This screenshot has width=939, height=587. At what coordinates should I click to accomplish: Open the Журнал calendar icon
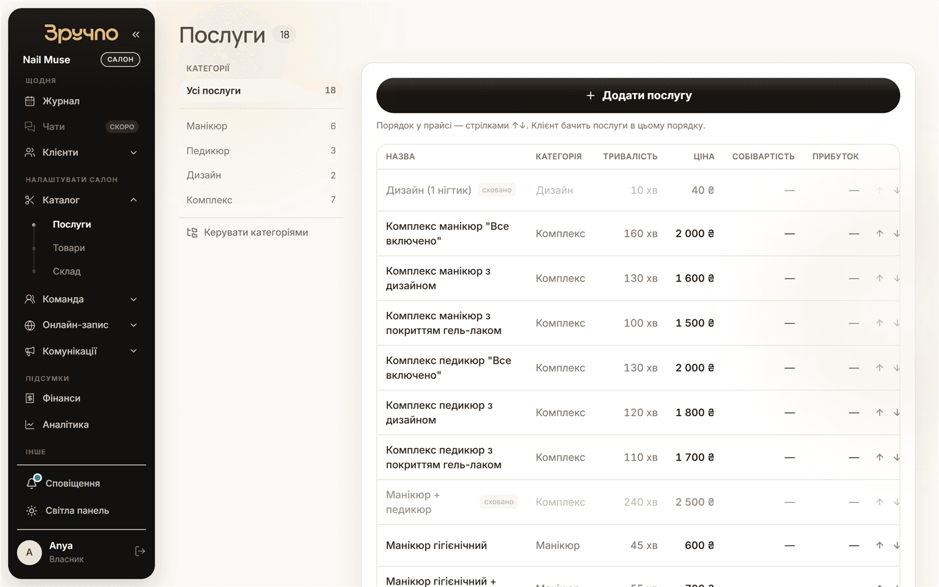pyautogui.click(x=30, y=101)
